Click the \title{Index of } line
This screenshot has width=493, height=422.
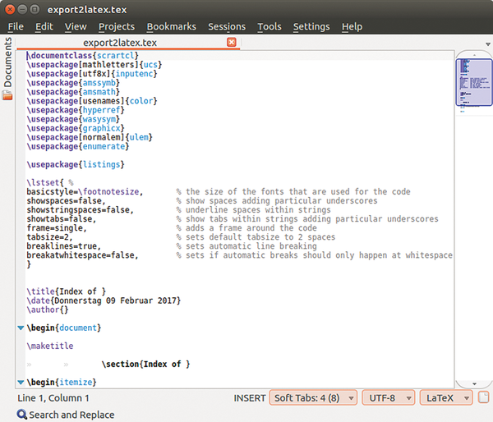click(66, 291)
